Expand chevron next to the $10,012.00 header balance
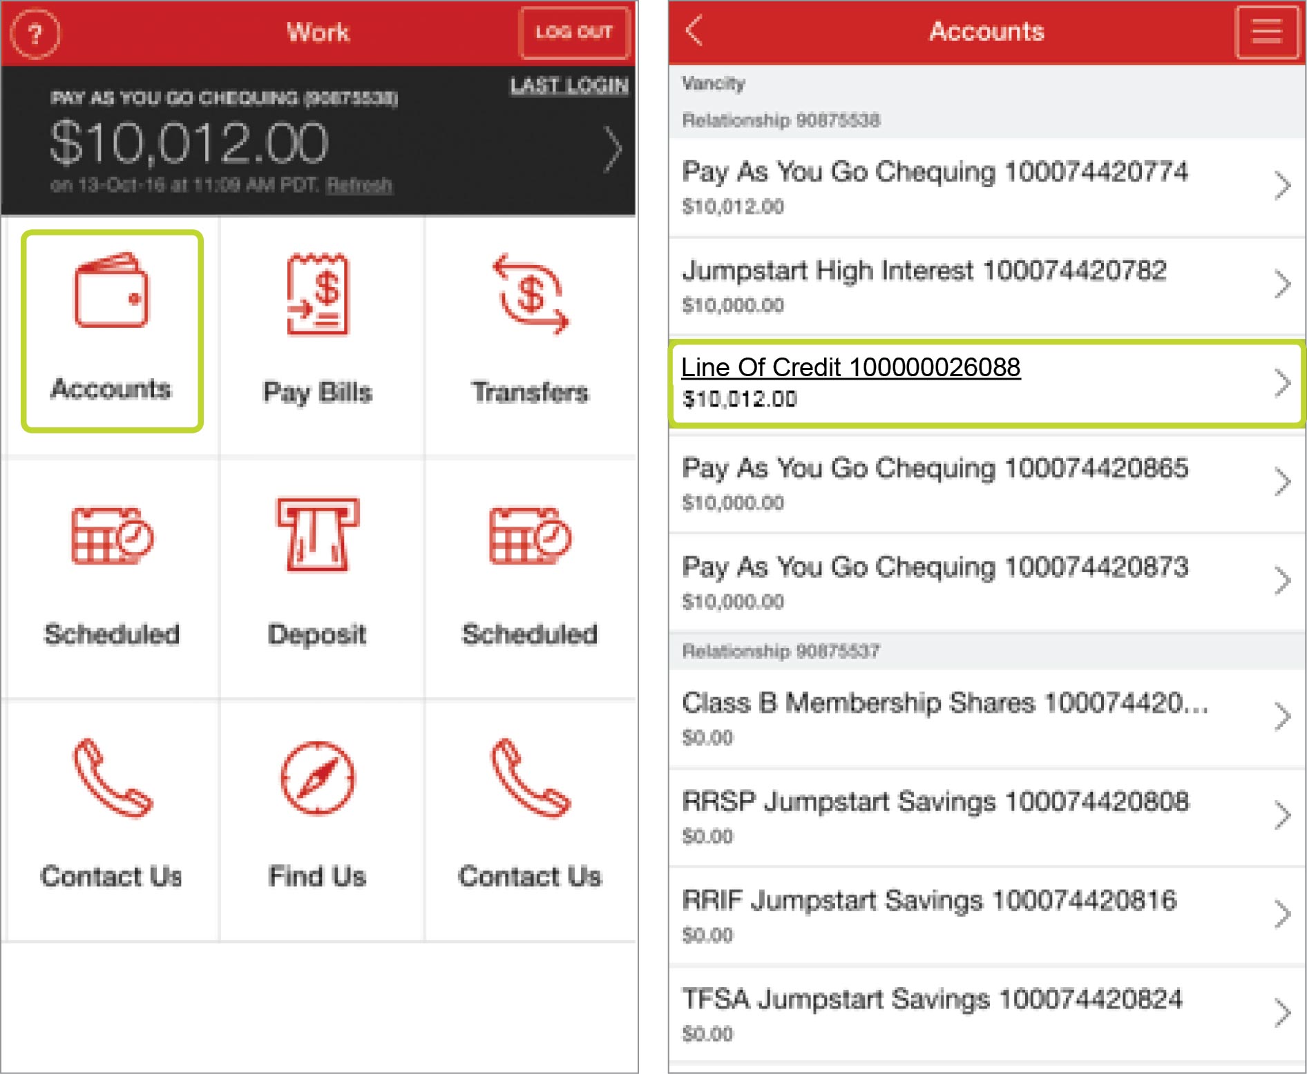Screen dimensions: 1307x1074 pos(612,148)
